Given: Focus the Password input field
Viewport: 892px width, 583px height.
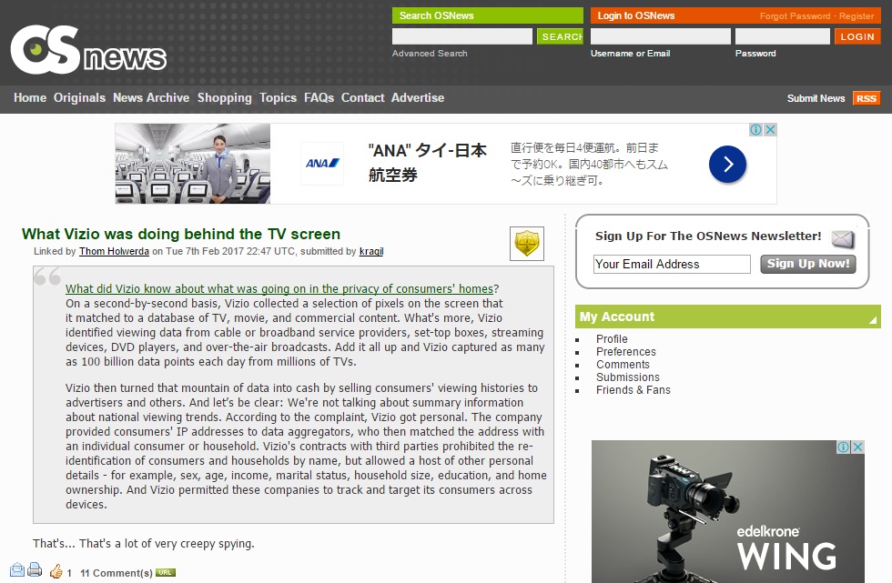Looking at the screenshot, I should point(782,36).
